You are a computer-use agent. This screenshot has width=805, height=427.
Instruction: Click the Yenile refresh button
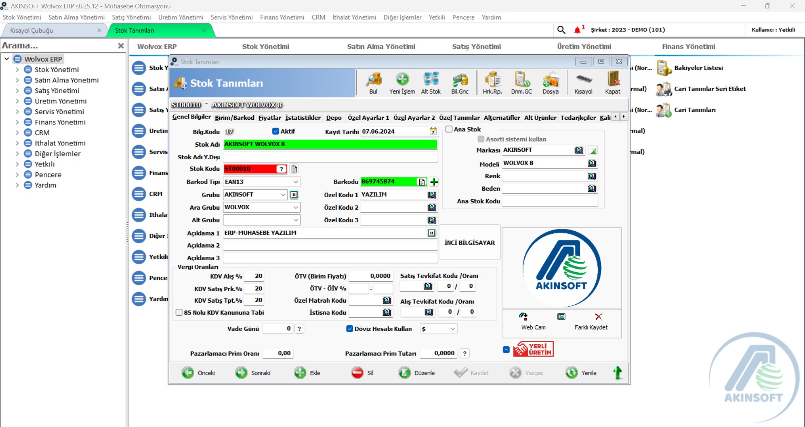click(581, 373)
